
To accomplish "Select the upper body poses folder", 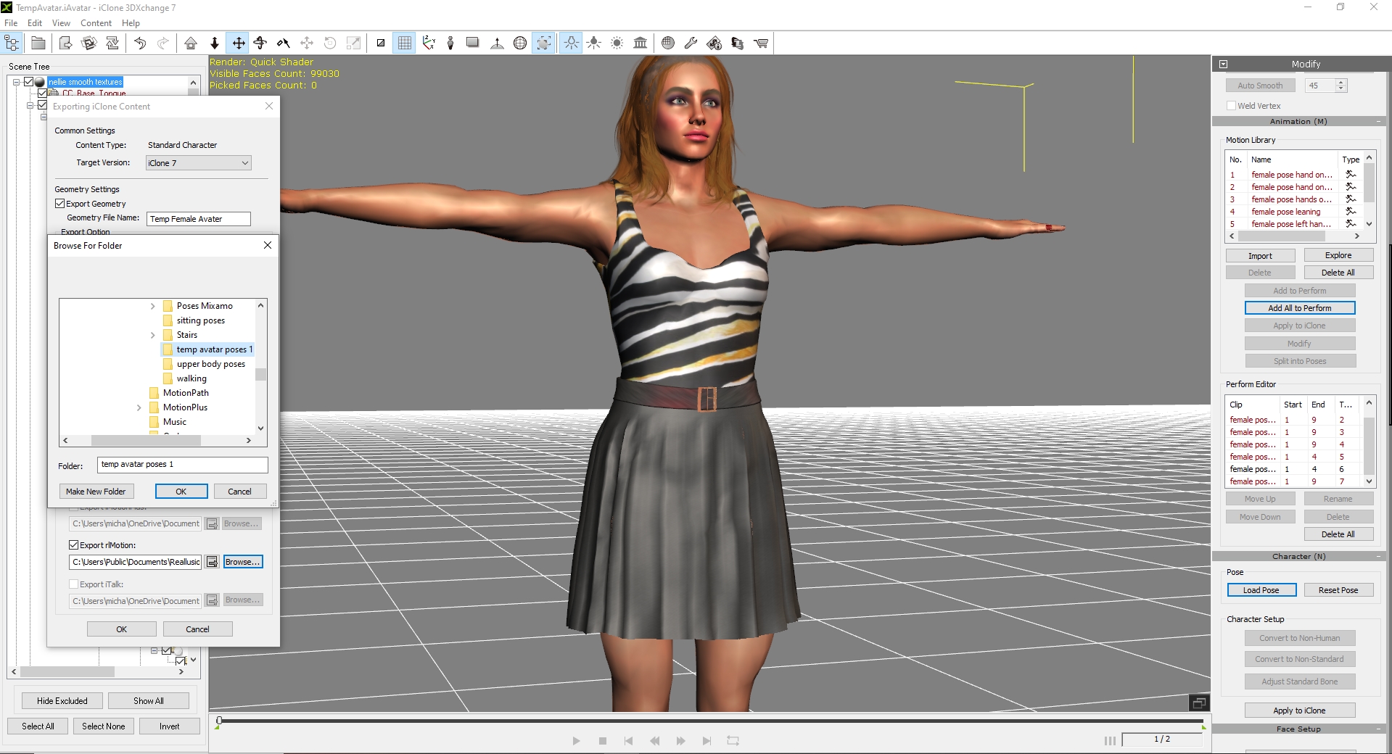I will tap(211, 364).
